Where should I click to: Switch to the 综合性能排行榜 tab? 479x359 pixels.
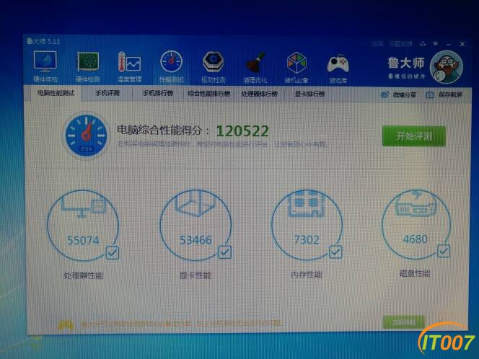(208, 94)
